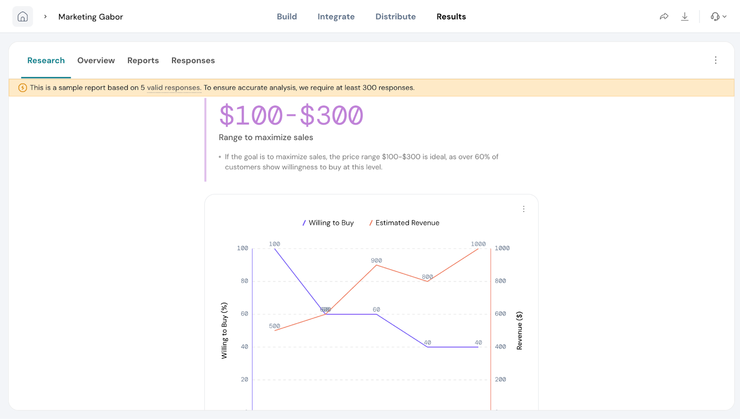Go to the Reports sub-tab

(x=143, y=61)
